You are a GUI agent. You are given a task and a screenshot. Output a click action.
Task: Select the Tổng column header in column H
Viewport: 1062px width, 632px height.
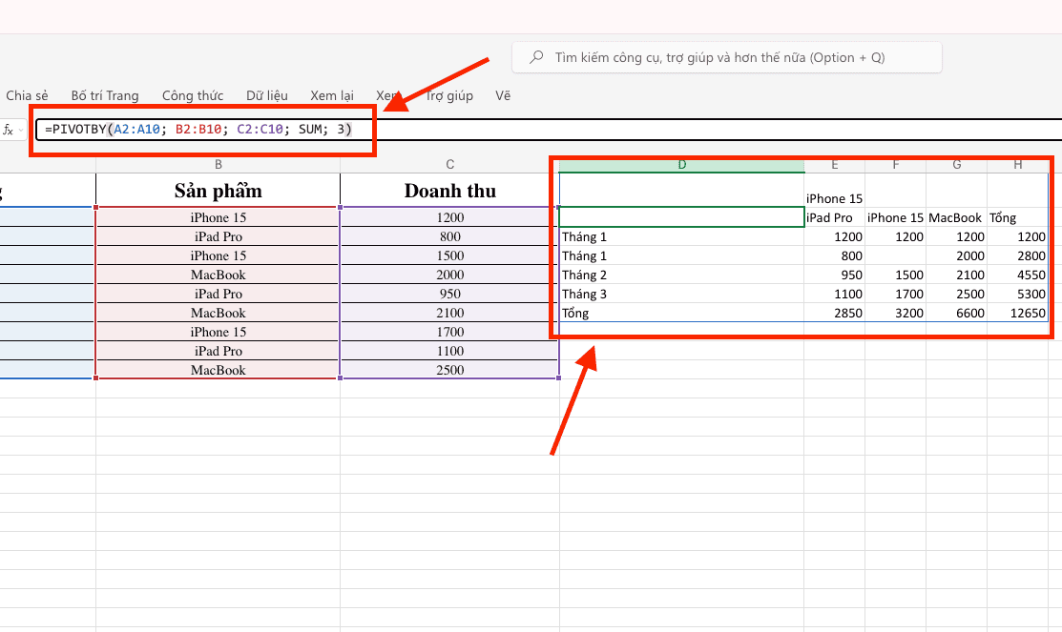click(1017, 217)
